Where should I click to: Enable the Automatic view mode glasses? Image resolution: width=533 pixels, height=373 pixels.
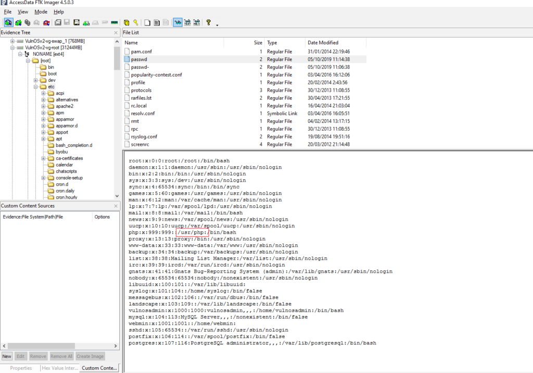[177, 22]
